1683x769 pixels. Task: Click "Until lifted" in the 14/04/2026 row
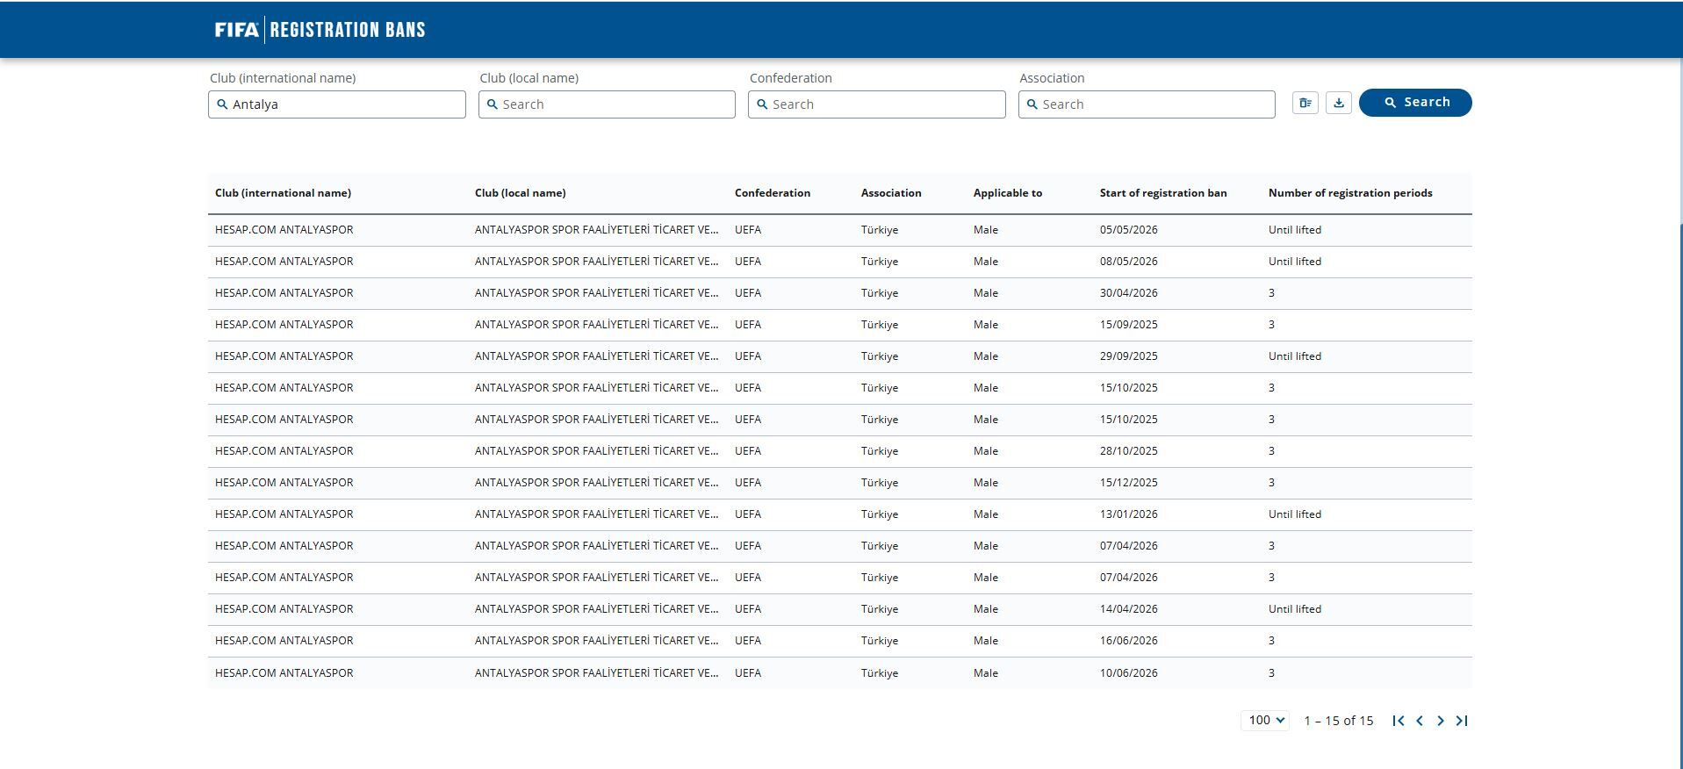(x=1295, y=609)
